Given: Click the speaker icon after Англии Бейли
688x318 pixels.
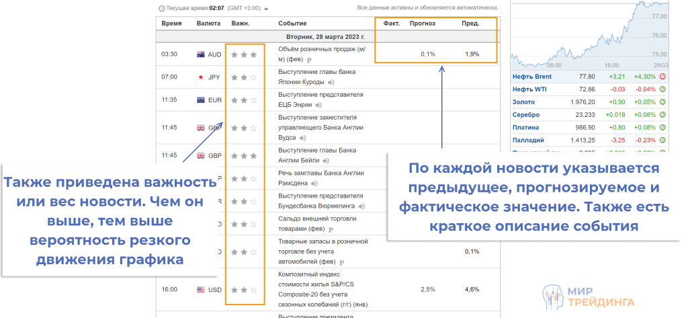Looking at the screenshot, I should tap(326, 161).
